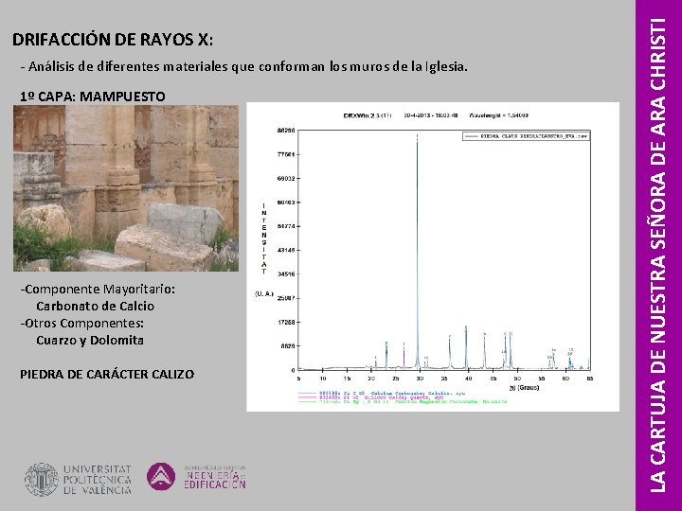Click the purple Ingeniería de Edificación emblem
The width and height of the screenshot is (682, 511).
[161, 476]
